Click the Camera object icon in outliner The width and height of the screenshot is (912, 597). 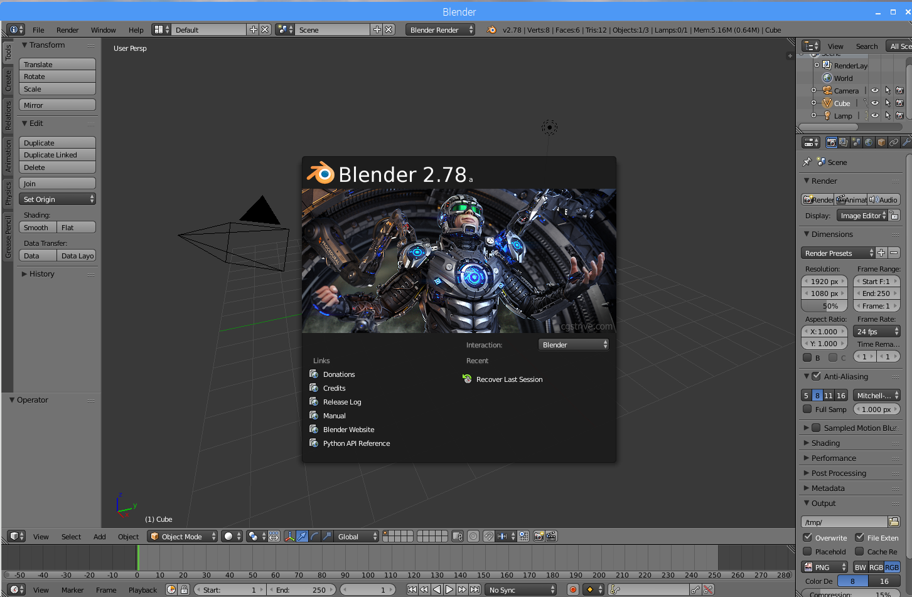[827, 90]
